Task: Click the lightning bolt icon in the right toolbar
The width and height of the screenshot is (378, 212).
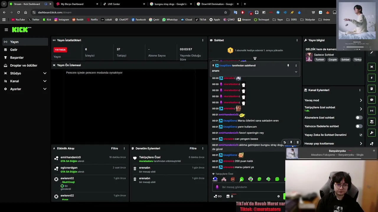Action: [x=372, y=78]
